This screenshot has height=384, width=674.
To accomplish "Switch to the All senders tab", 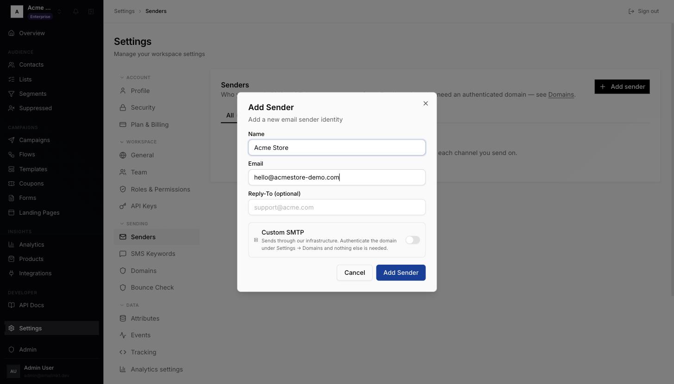I will click(230, 115).
